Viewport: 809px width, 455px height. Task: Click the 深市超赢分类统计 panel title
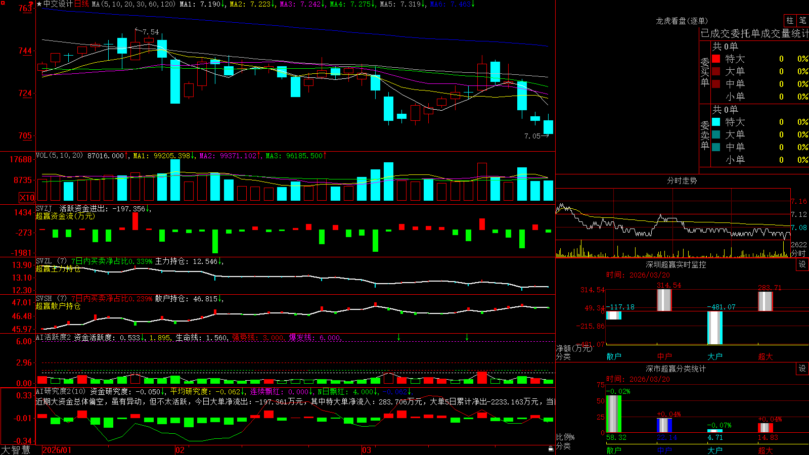(x=676, y=369)
